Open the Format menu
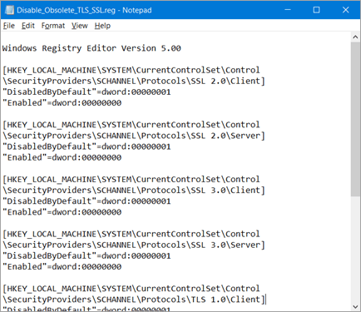 tap(53, 26)
